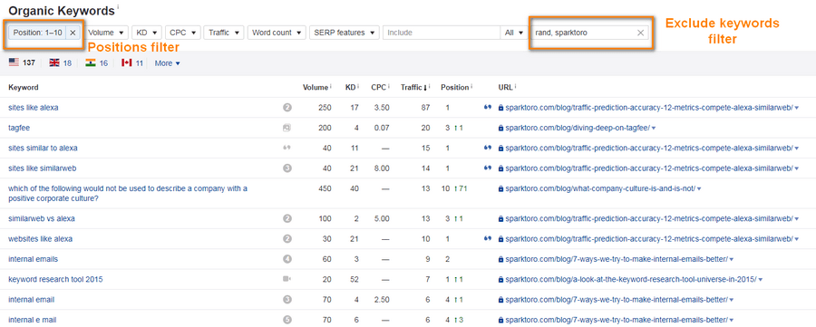Remove the Position 1–10 filter
The height and width of the screenshot is (327, 816).
click(73, 33)
